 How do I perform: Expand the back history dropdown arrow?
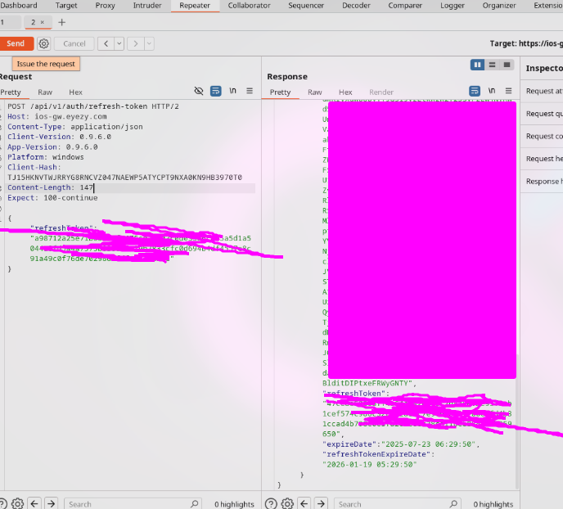pyautogui.click(x=119, y=44)
